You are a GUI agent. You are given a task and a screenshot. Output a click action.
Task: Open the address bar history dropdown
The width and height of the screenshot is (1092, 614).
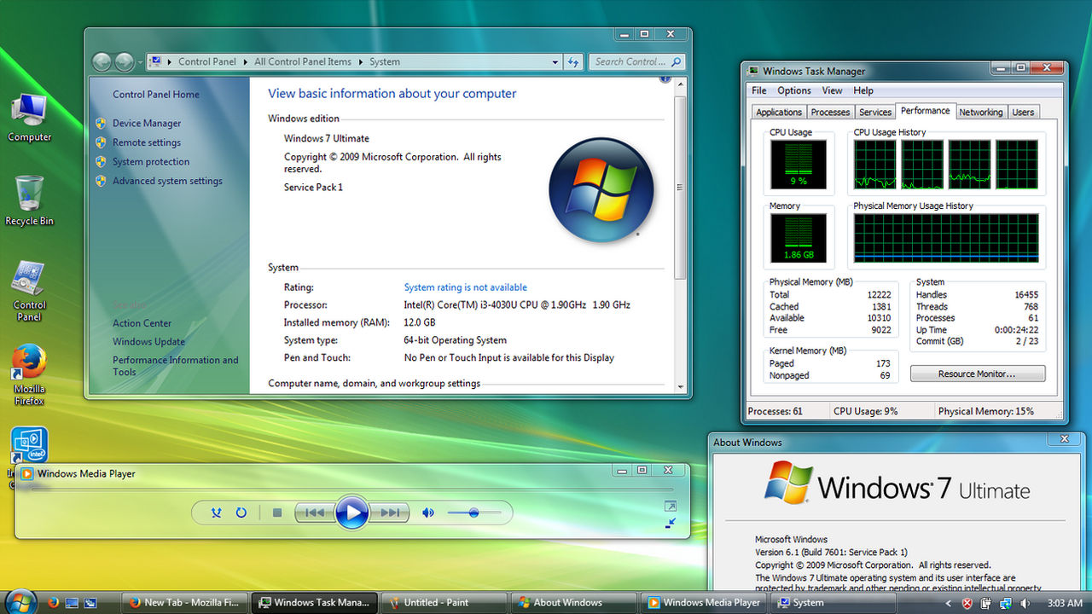(555, 61)
